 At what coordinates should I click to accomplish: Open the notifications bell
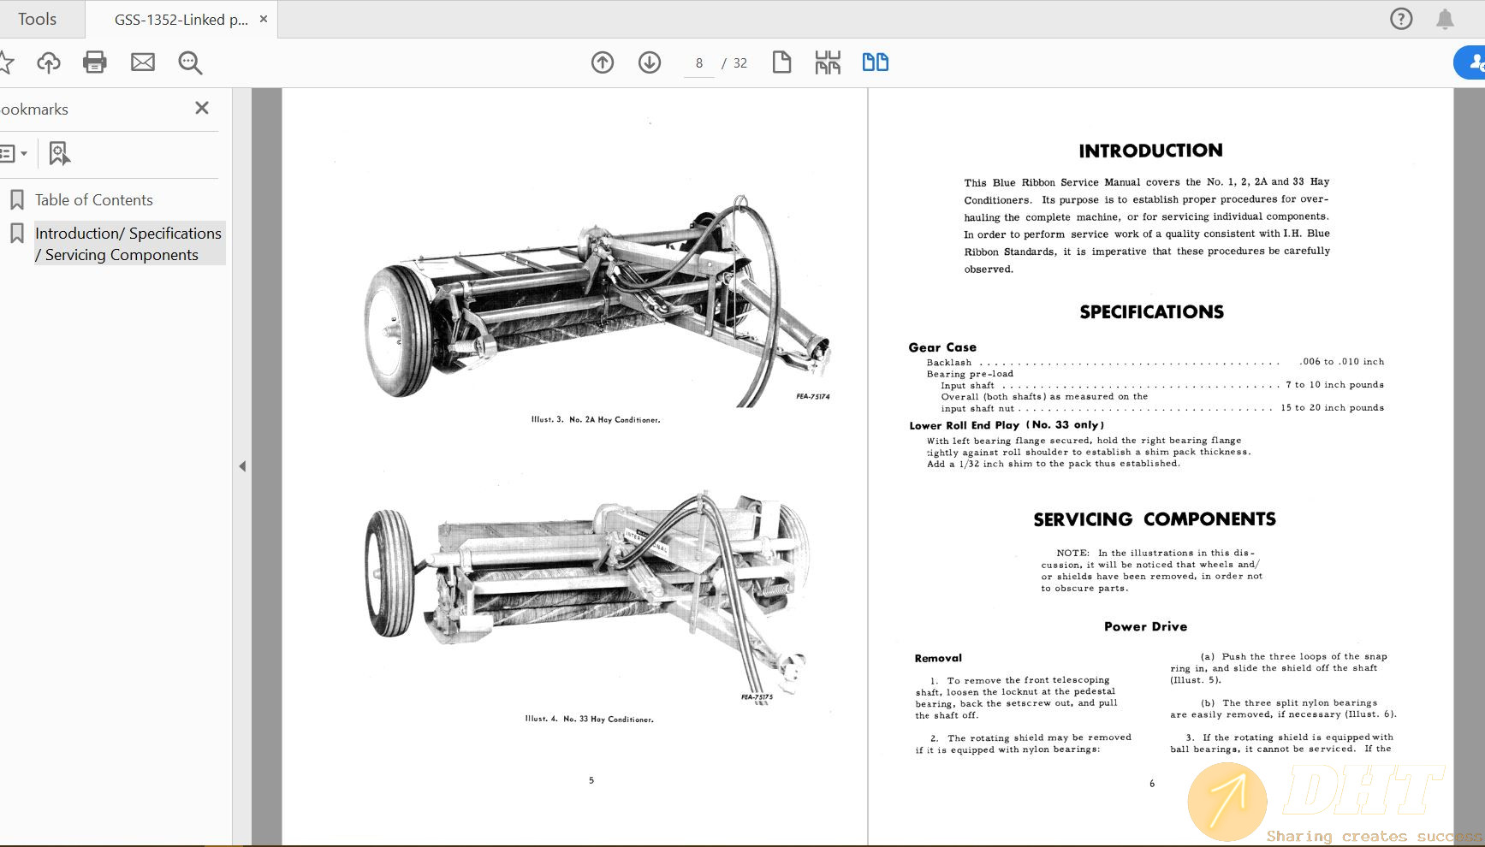[x=1445, y=19]
